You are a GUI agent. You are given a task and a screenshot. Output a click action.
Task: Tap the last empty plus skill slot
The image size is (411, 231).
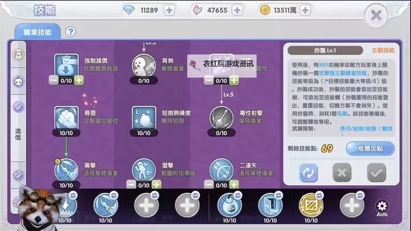(352, 205)
